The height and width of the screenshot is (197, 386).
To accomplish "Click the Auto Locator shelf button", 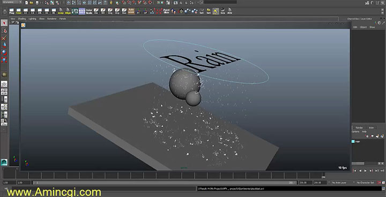I will pyautogui.click(x=131, y=11).
